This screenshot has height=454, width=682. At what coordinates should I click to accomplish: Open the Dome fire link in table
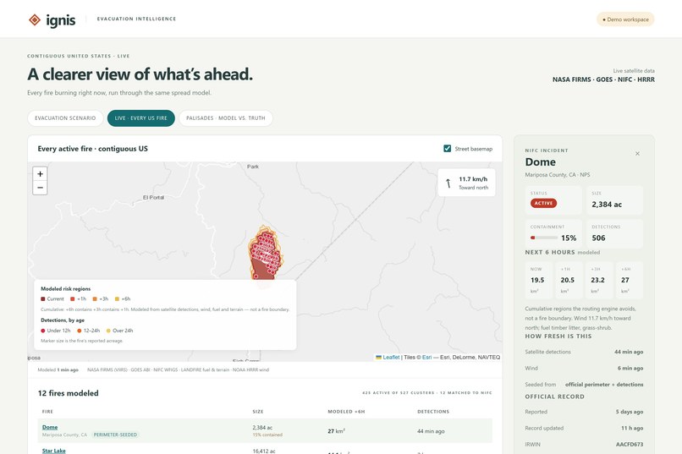coord(50,427)
